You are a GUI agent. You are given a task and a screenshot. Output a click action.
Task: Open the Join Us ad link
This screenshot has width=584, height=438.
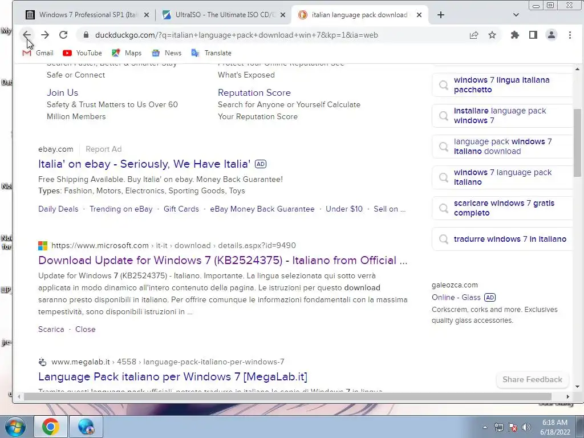click(62, 93)
